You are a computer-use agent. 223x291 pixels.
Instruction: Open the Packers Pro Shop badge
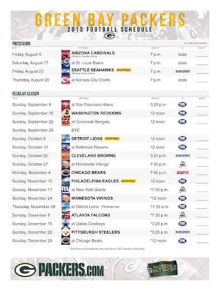coord(163,269)
